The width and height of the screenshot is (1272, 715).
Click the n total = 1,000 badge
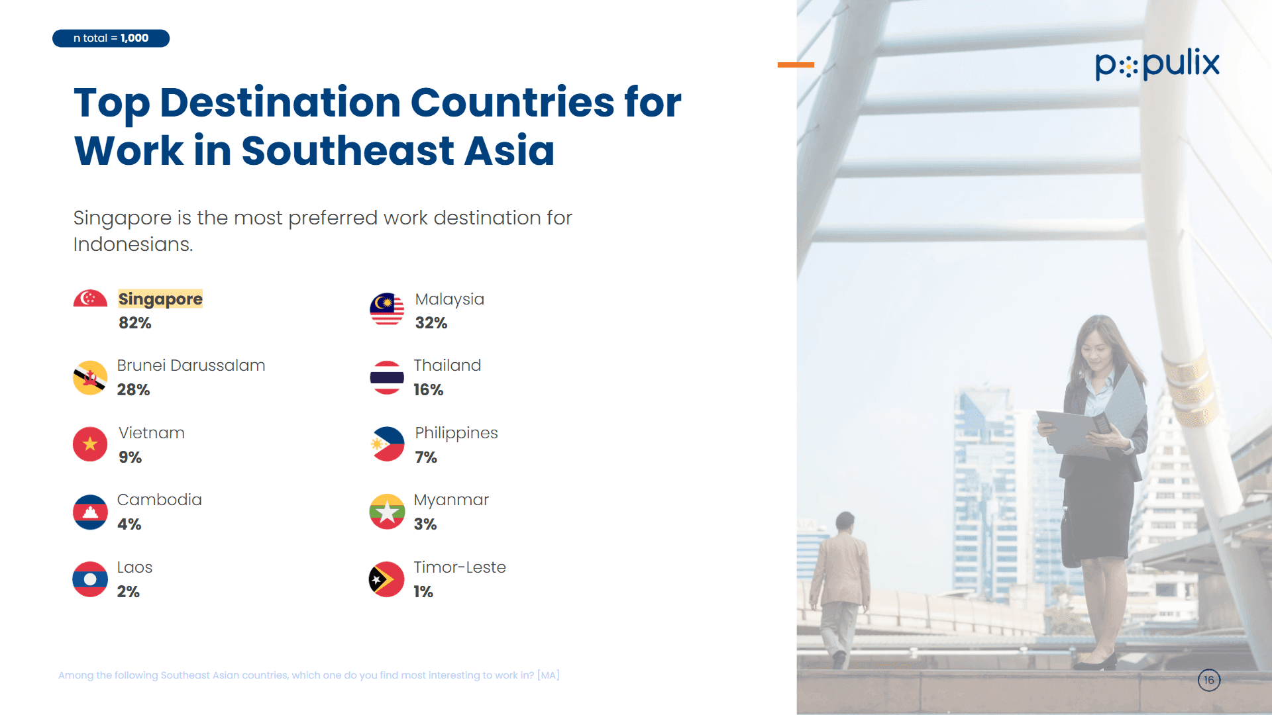click(x=111, y=38)
